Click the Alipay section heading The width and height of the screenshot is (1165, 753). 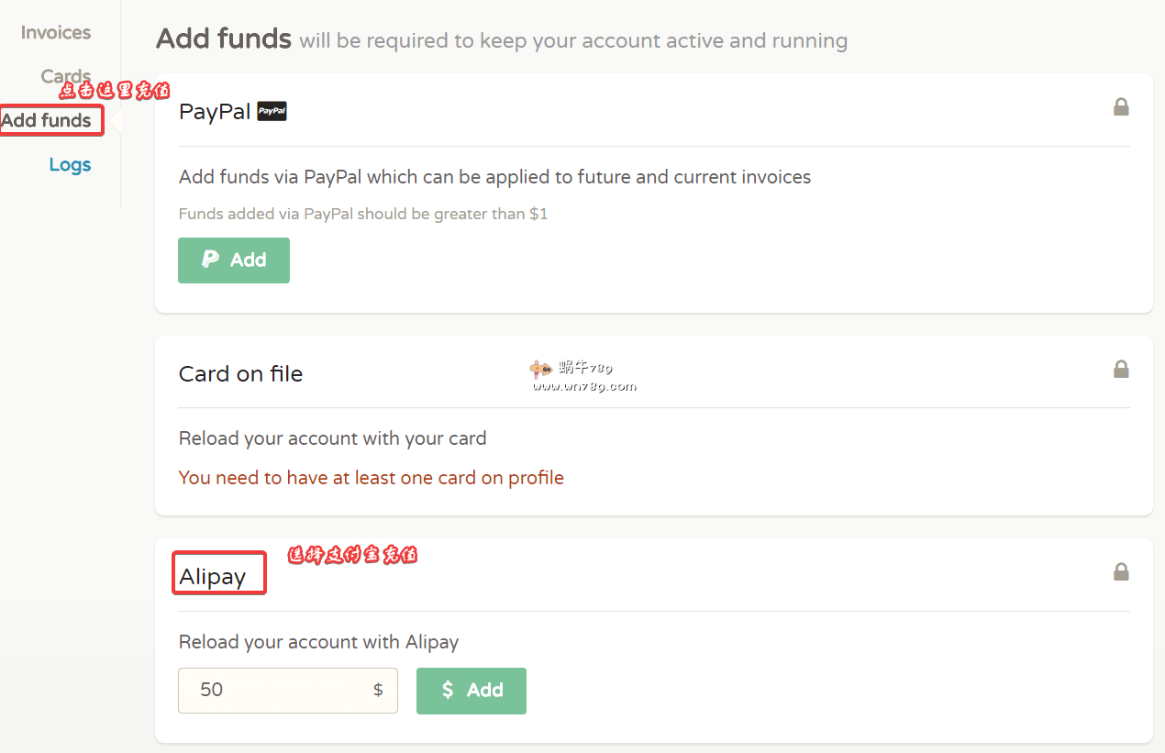pos(213,577)
